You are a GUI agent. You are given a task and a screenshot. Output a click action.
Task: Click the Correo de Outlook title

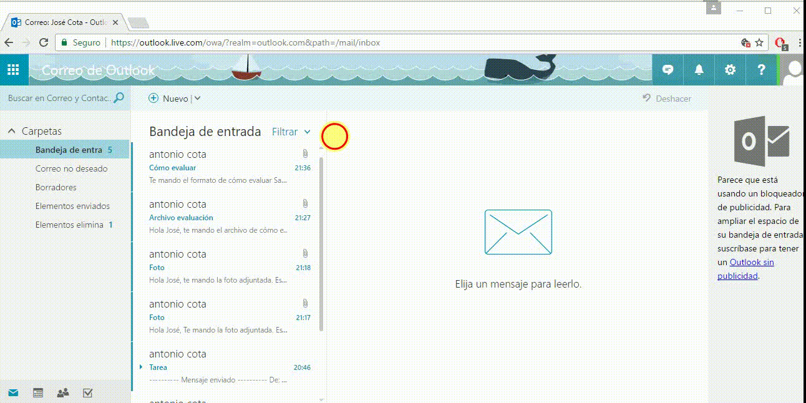(x=98, y=70)
